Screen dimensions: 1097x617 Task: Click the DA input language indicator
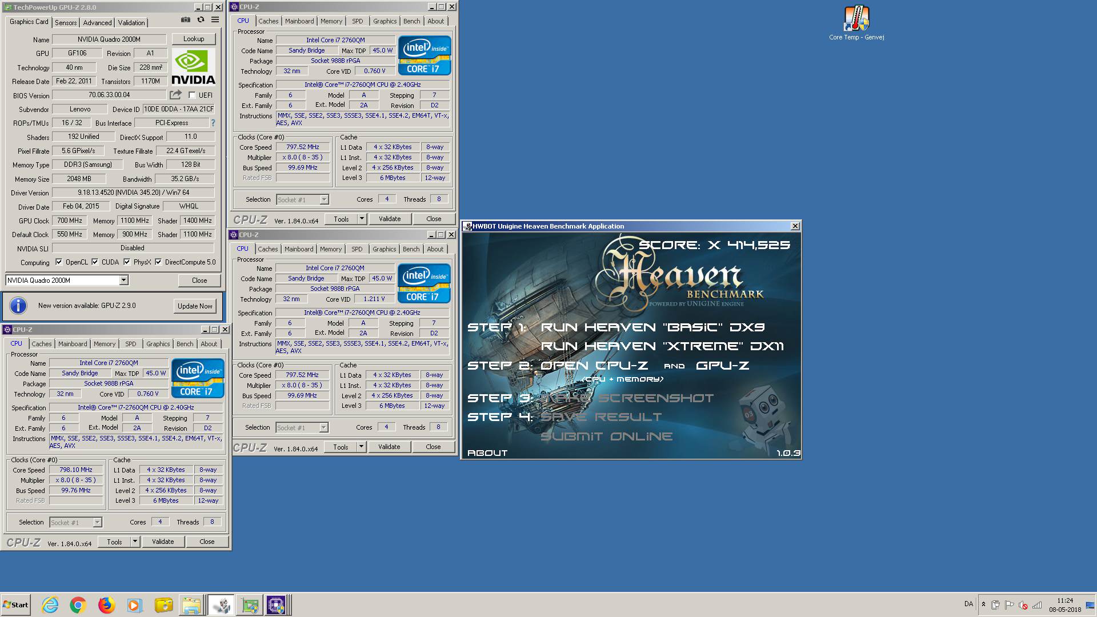(968, 604)
